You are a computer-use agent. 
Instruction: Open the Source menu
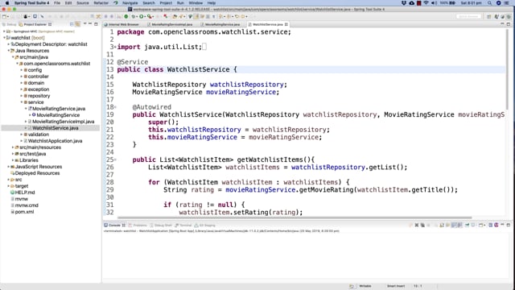pyautogui.click(x=83, y=3)
